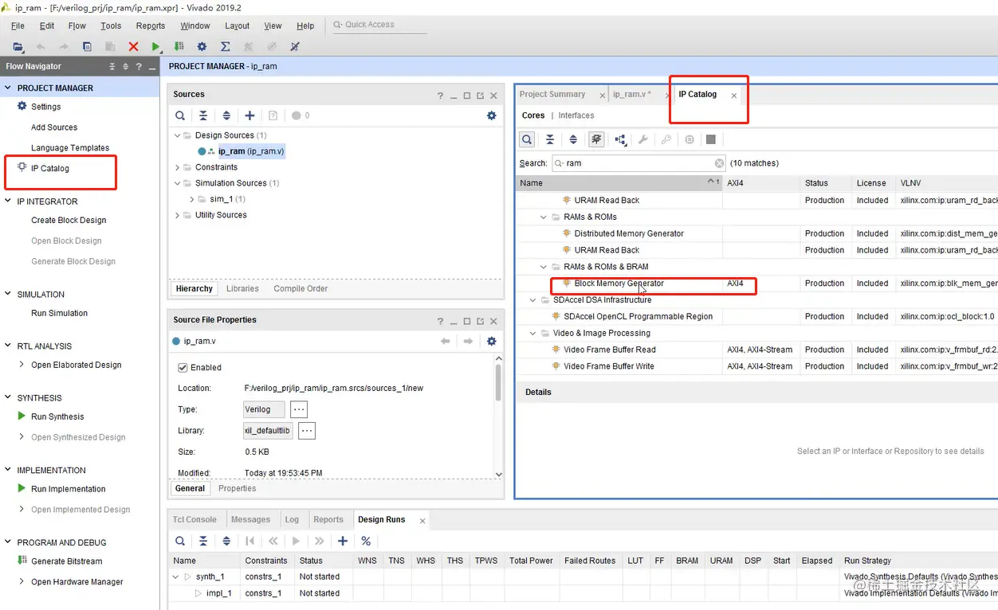Viewport: 998px width, 610px height.
Task: Collapse the RAMs & ROMs & BRAM group
Action: click(544, 267)
